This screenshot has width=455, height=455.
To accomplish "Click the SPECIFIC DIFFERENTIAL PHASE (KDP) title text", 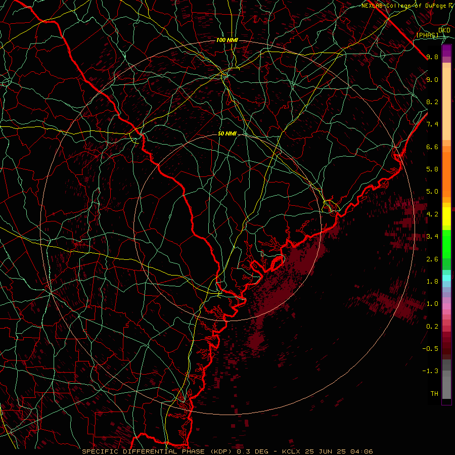I will (158, 451).
